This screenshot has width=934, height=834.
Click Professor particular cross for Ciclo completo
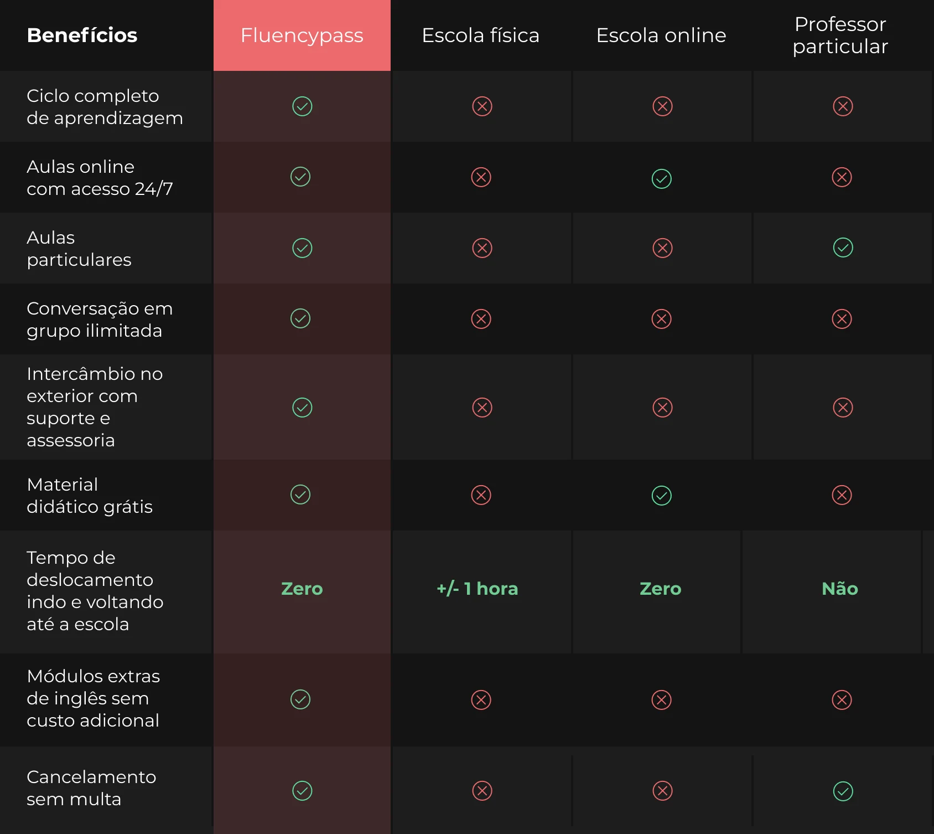point(843,106)
